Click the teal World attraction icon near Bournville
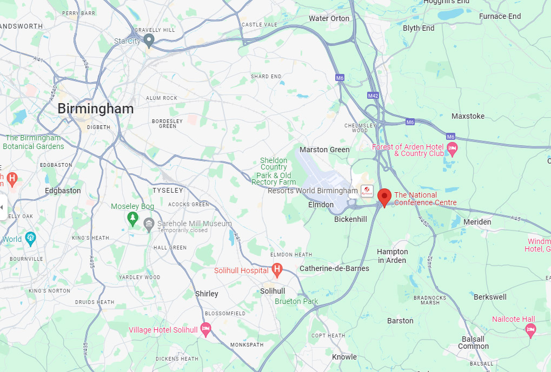Viewport: 551px width, 372px height. click(31, 239)
